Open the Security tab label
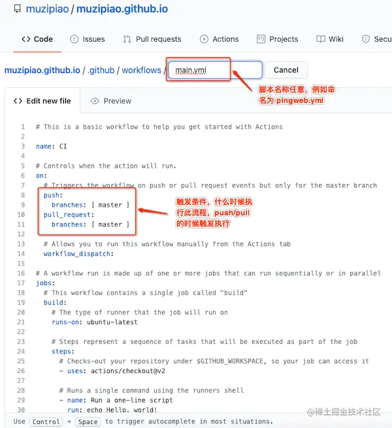 point(383,39)
